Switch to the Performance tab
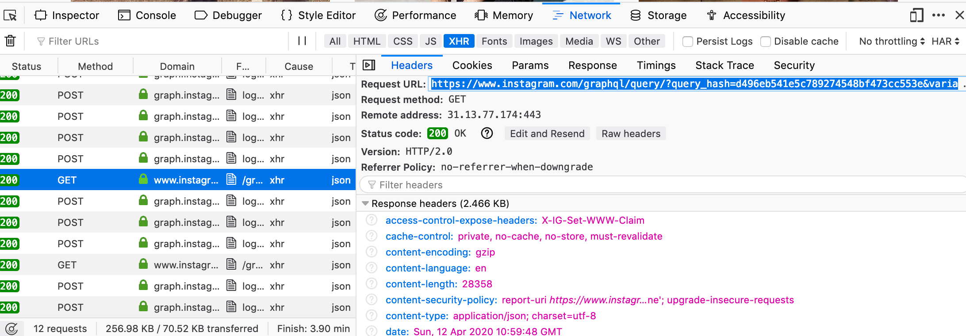Screen dimensions: 966x336 [415, 15]
